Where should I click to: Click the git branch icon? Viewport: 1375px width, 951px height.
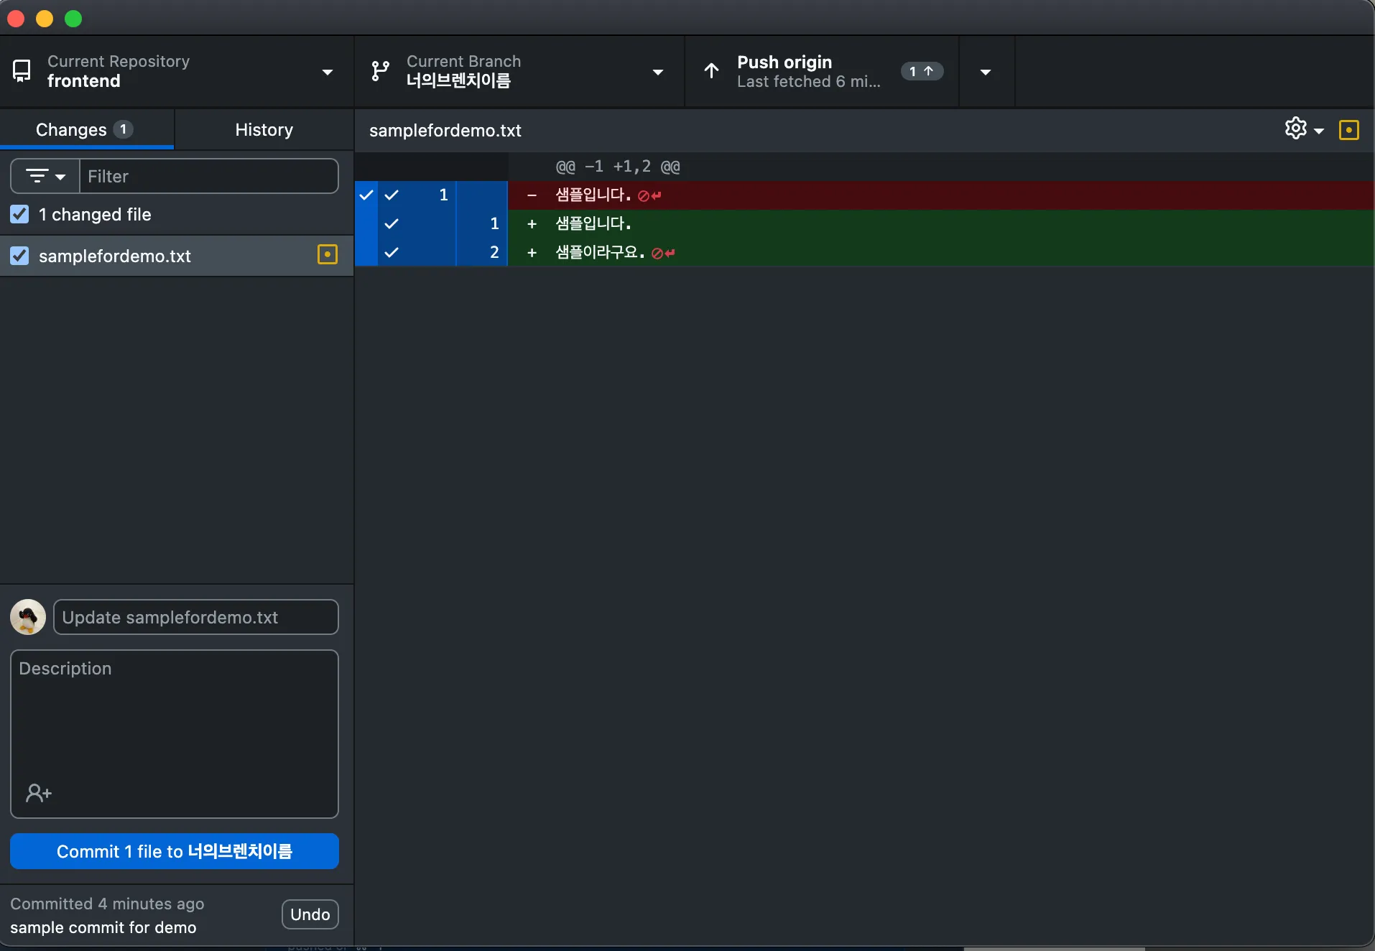tap(380, 71)
